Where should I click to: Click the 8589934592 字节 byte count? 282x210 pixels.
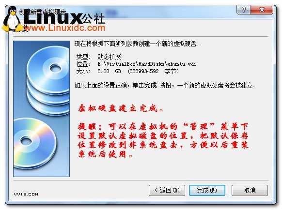(x=154, y=71)
